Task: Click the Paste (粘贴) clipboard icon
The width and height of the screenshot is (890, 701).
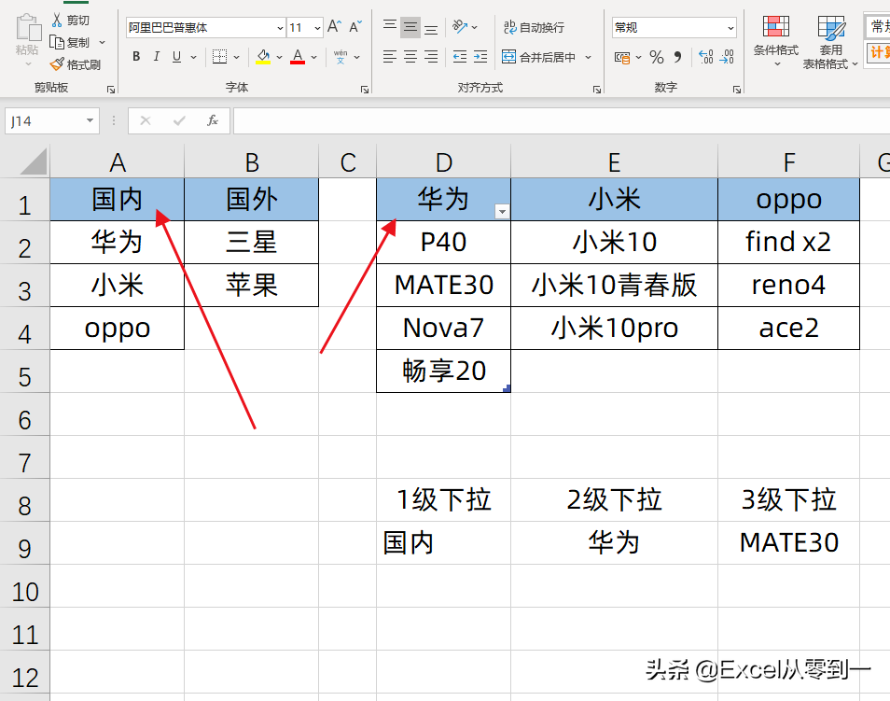Action: (28, 28)
